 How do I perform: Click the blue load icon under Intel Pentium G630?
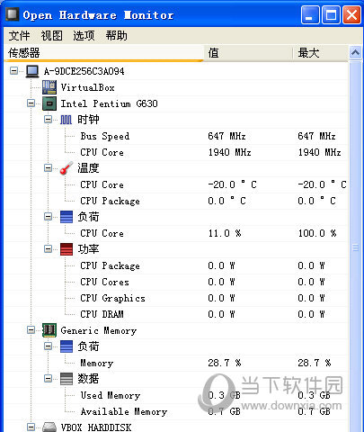tap(67, 217)
